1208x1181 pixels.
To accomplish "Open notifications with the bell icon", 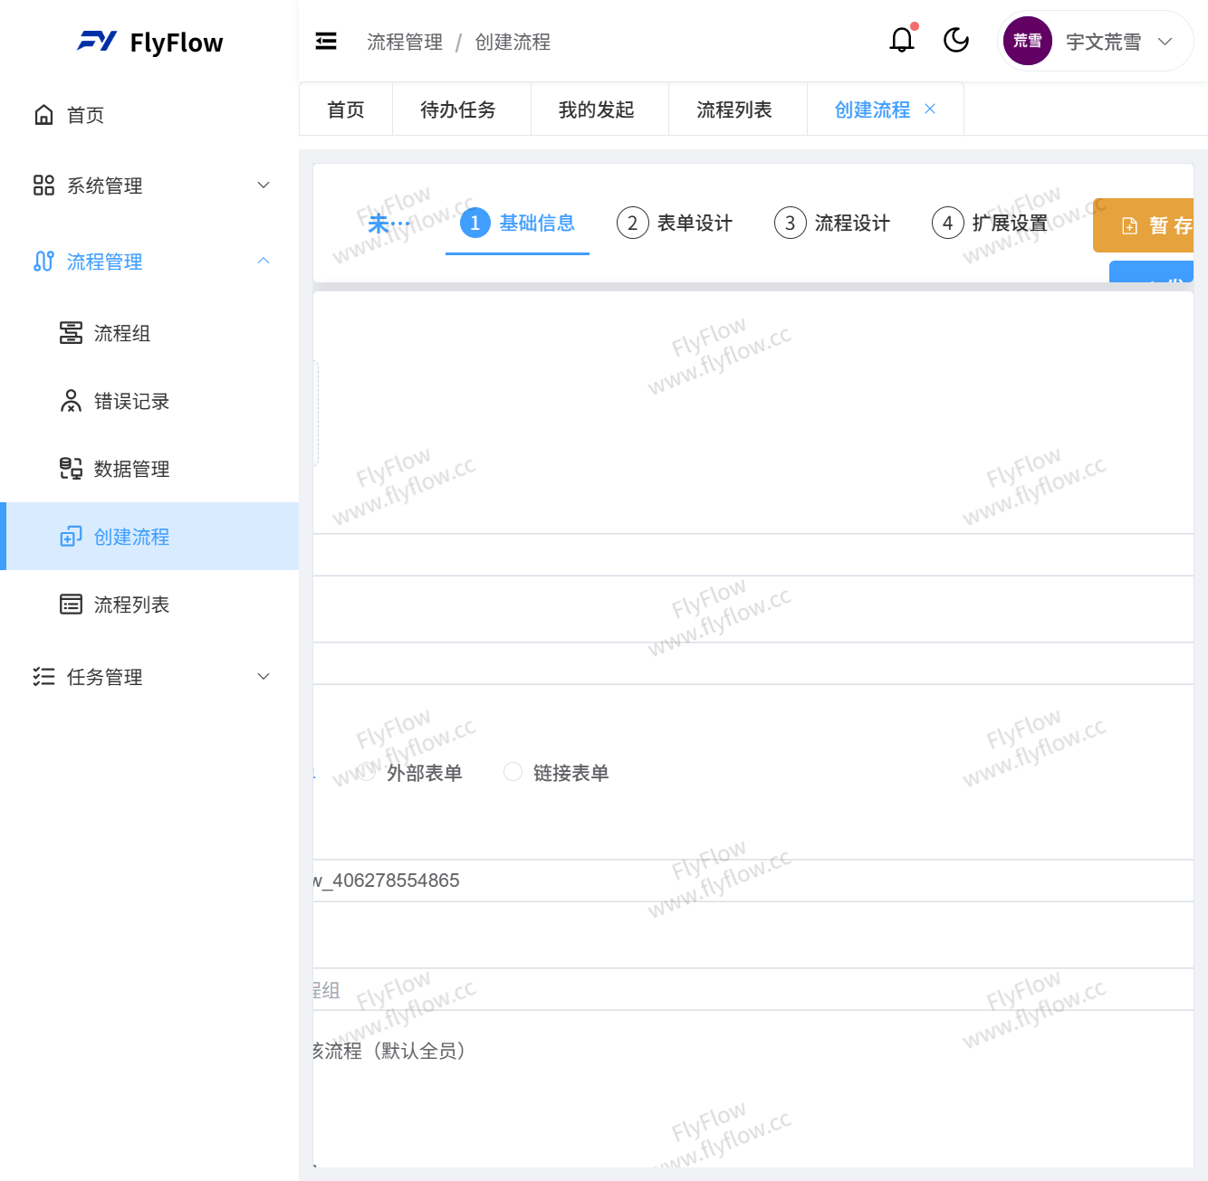I will click(902, 41).
